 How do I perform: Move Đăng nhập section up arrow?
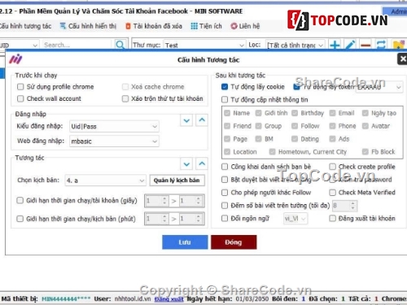click(x=202, y=120)
